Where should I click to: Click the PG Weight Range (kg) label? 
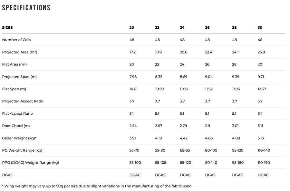point(22,150)
